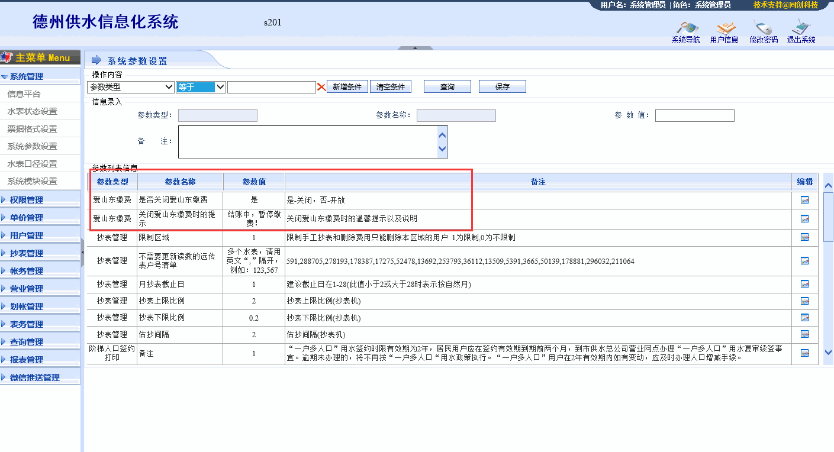Click the 查询 search button
834x452 pixels.
point(447,87)
